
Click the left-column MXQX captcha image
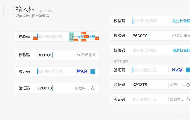(82, 71)
